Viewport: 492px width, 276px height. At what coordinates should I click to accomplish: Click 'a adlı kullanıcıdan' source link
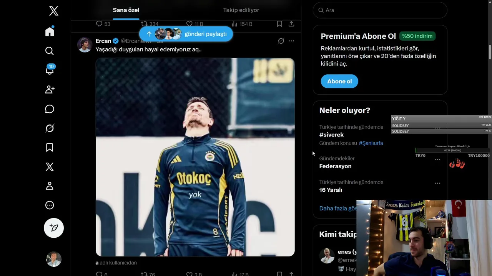tap(116, 263)
